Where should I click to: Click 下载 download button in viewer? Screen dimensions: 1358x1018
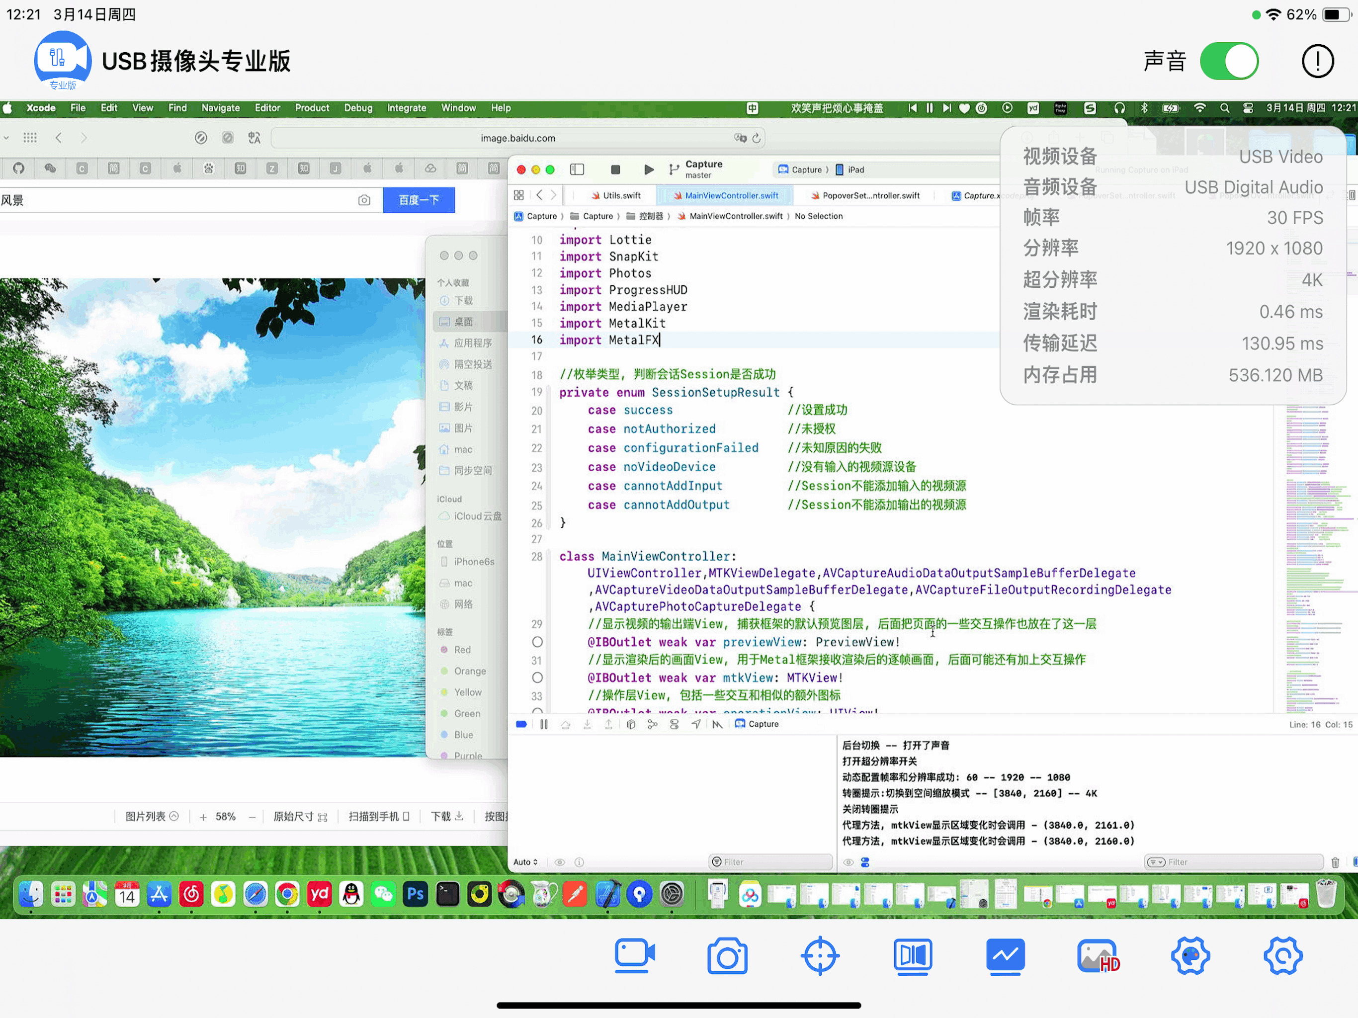(447, 817)
